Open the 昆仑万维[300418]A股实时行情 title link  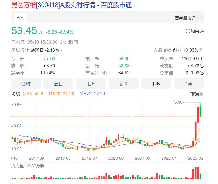click(x=71, y=5)
